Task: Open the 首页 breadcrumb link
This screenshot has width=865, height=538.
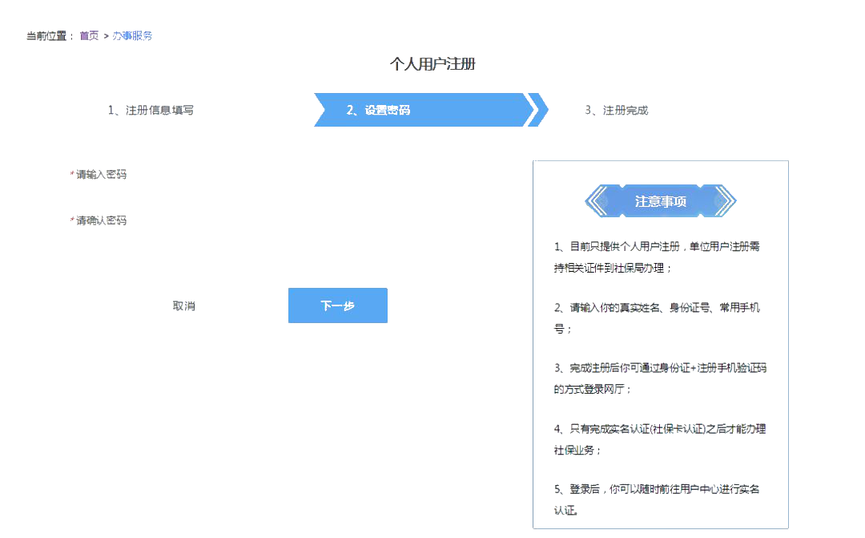Action: (88, 35)
